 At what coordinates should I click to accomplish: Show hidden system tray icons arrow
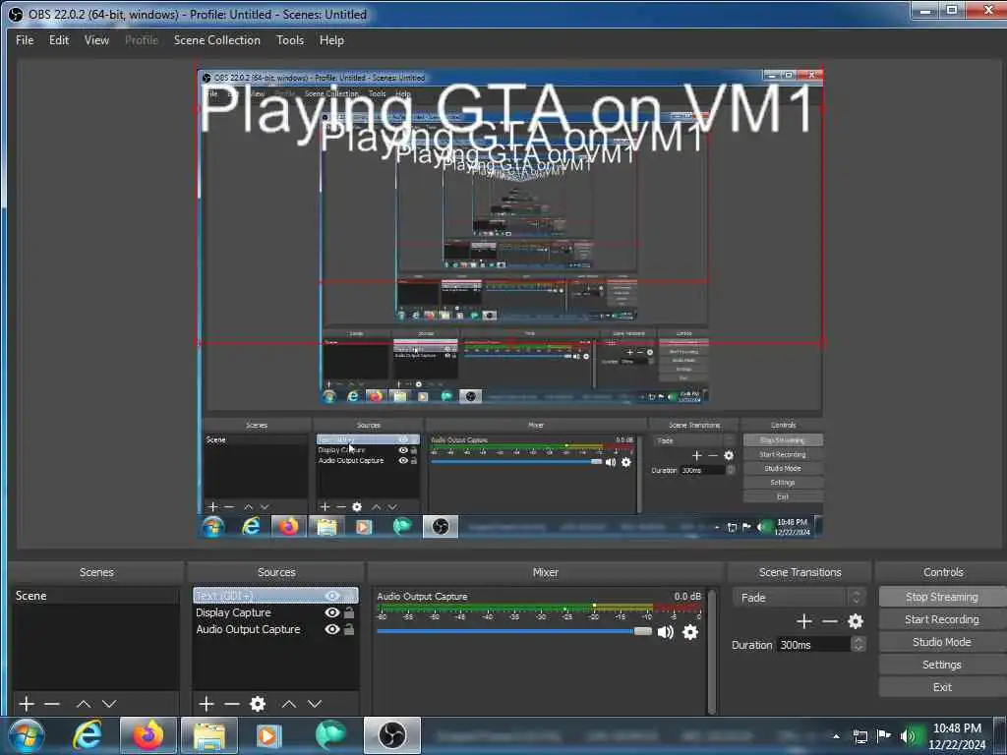coord(836,736)
